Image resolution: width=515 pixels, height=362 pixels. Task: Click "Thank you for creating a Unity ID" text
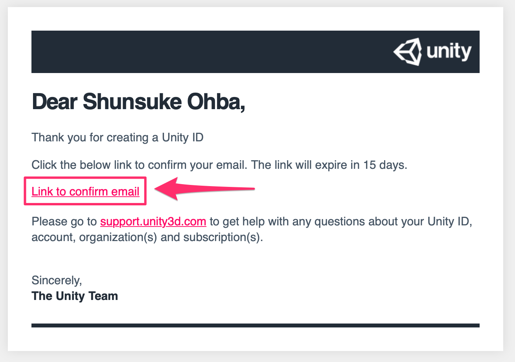(x=118, y=138)
